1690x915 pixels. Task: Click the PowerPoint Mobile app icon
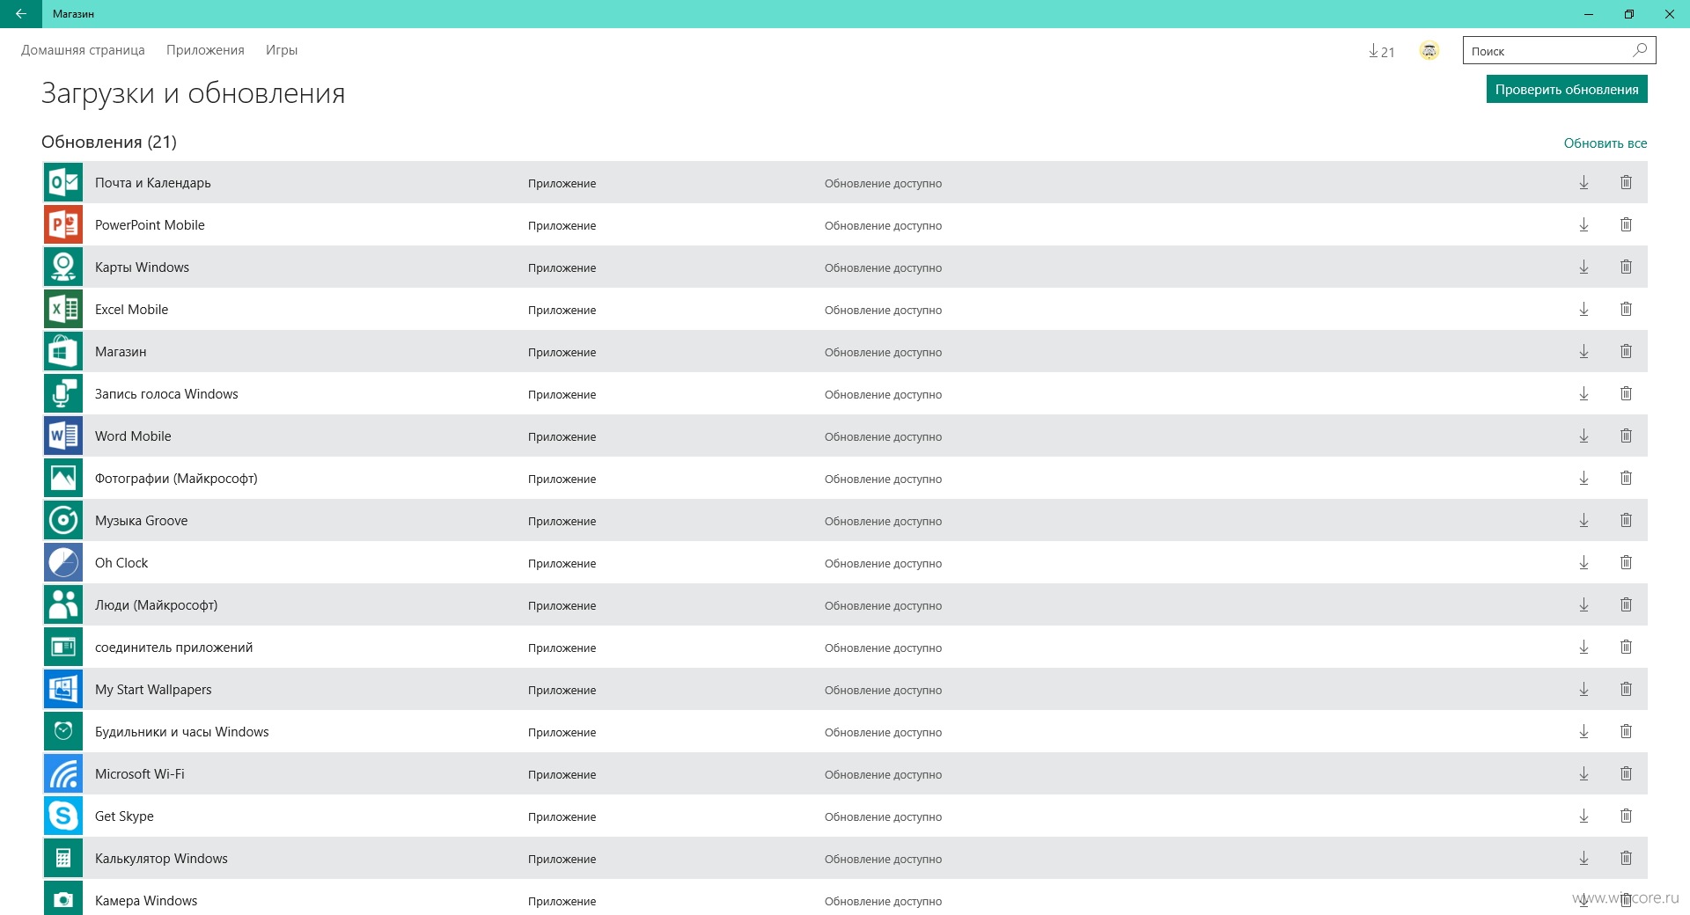63,224
